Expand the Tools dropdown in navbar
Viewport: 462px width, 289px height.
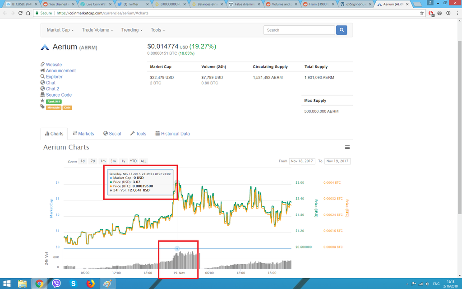click(157, 30)
